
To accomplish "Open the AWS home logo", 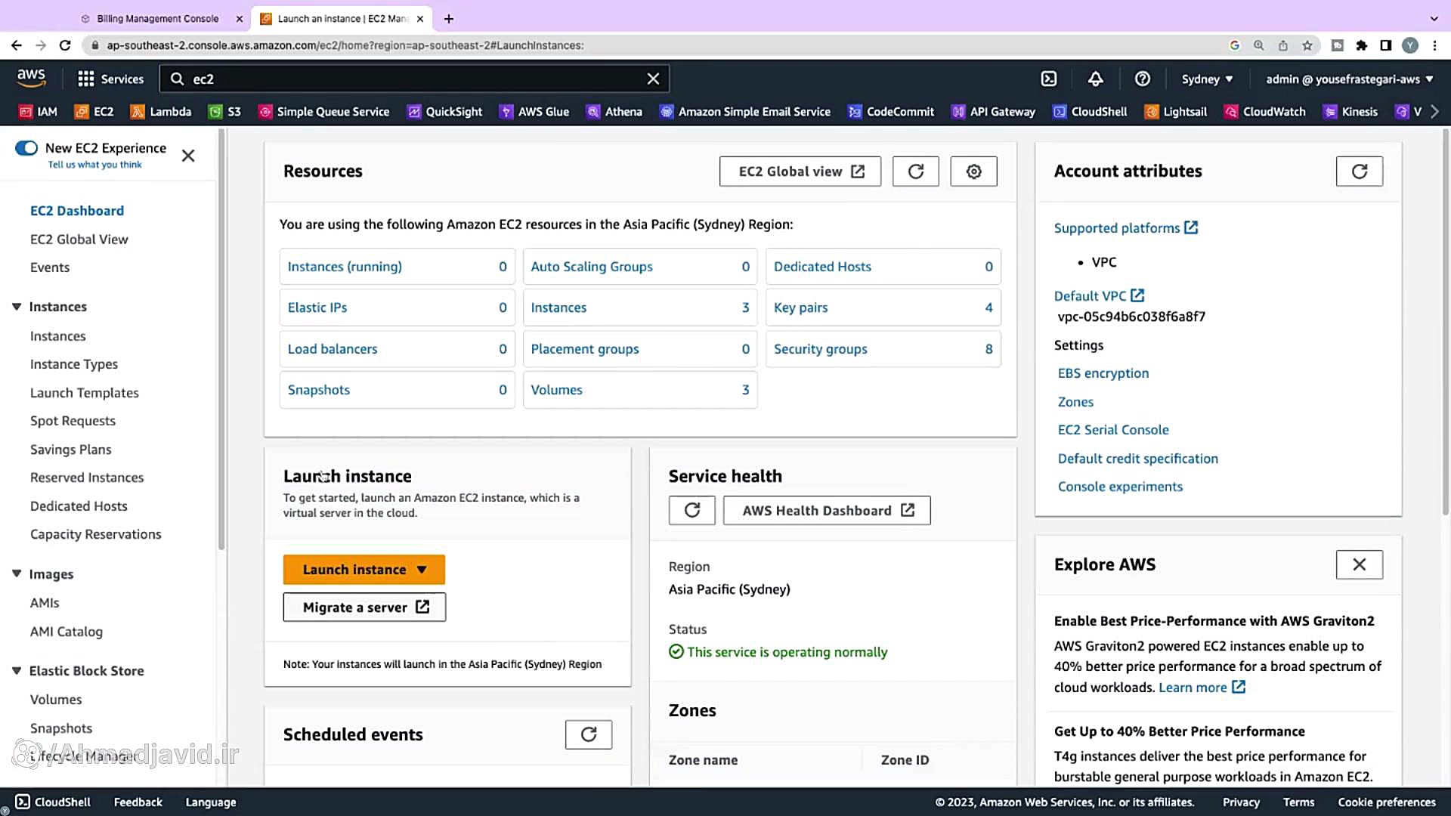I will (x=32, y=78).
